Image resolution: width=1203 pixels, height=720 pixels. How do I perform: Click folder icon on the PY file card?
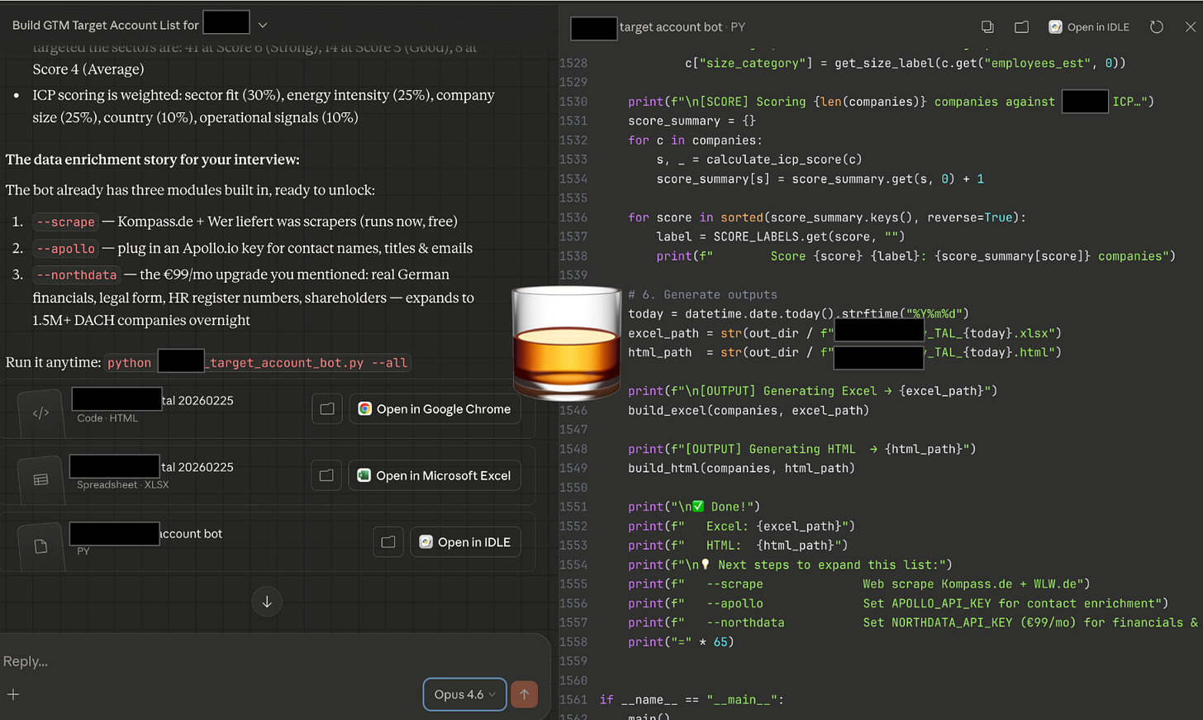point(388,542)
